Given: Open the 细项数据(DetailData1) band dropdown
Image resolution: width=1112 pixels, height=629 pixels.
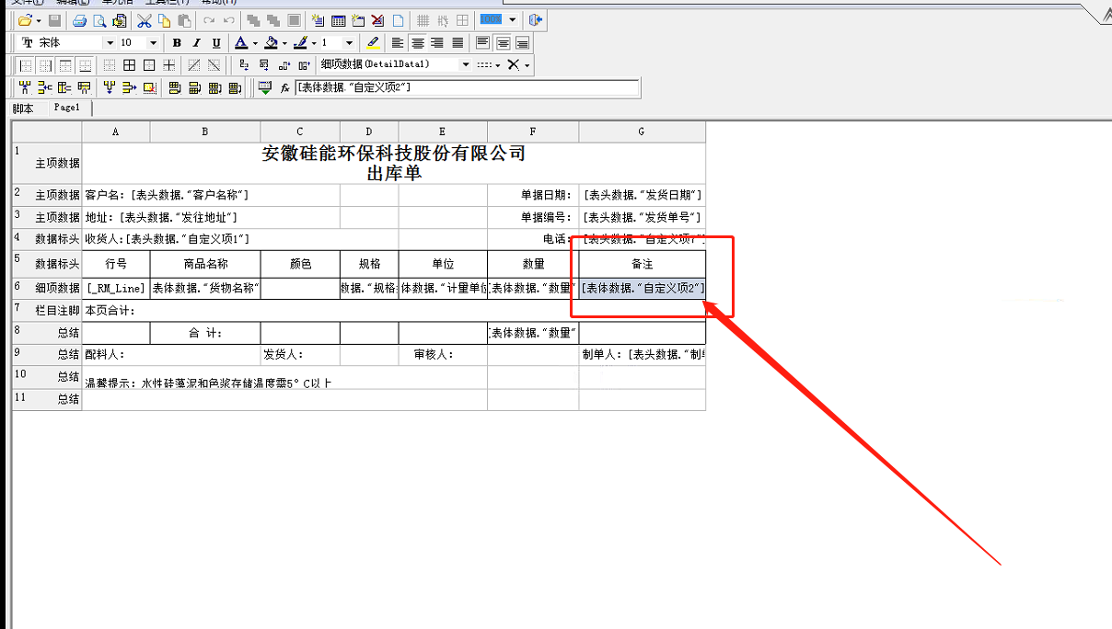Looking at the screenshot, I should (x=466, y=65).
